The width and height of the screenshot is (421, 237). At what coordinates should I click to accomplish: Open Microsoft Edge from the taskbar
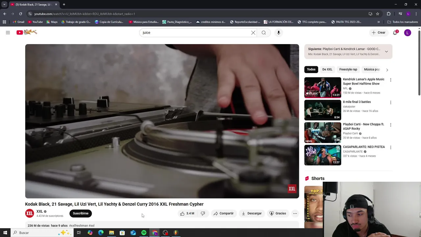(101, 233)
